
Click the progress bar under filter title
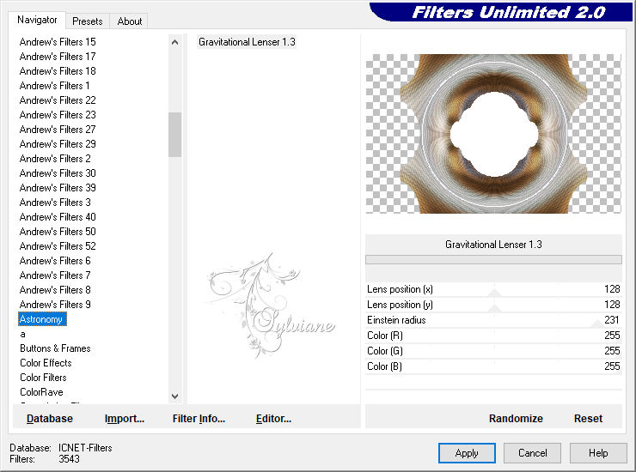click(x=493, y=259)
